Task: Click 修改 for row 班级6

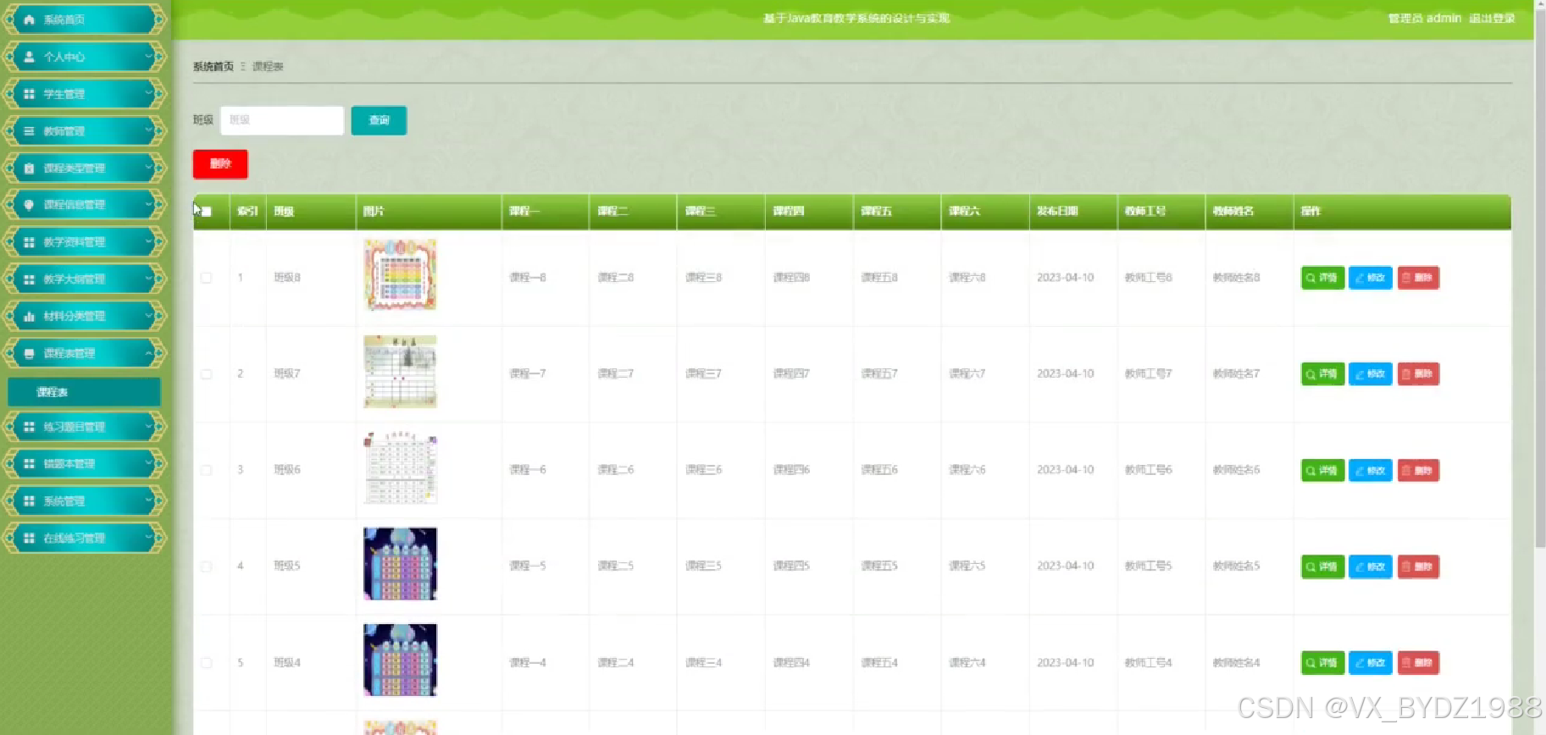Action: (x=1370, y=470)
